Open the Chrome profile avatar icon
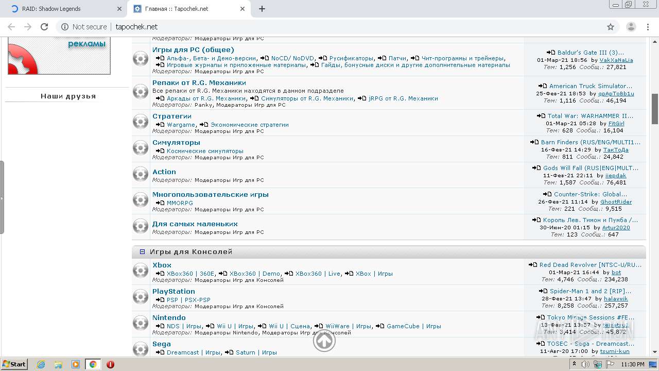Screen dimensions: 659x371 631,27
